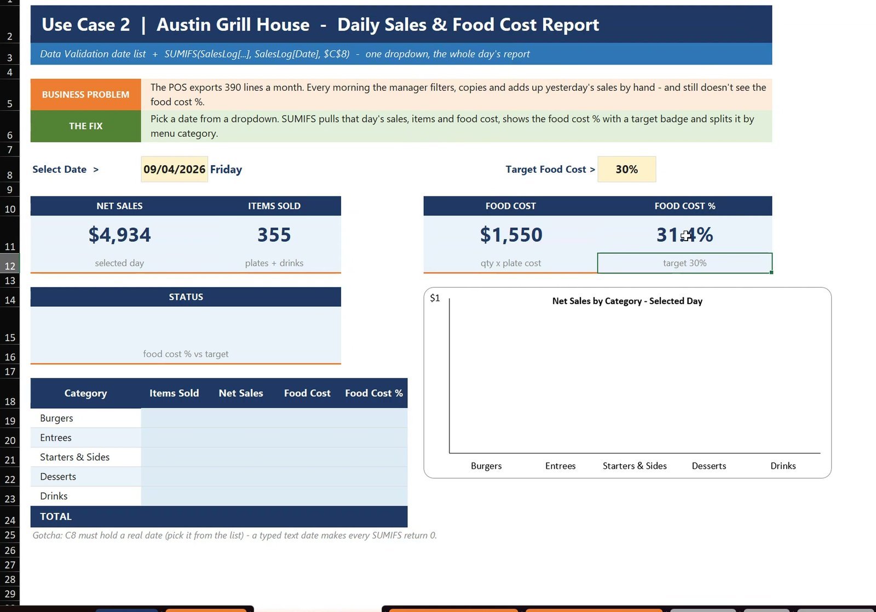
Task: Select the 'Net Sales by Category - Selected Day' chart title
Action: [x=627, y=301]
